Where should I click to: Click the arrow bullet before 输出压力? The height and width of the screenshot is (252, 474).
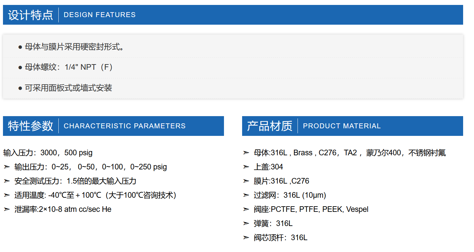[7, 167]
